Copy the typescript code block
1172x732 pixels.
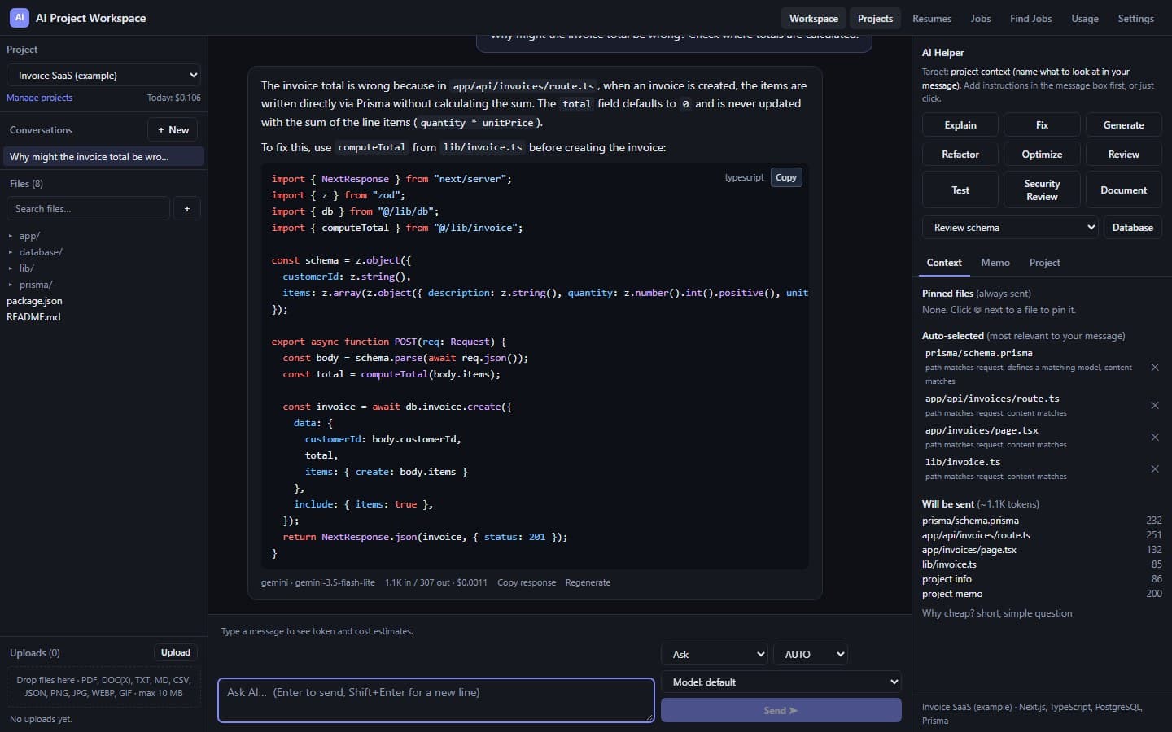click(786, 177)
